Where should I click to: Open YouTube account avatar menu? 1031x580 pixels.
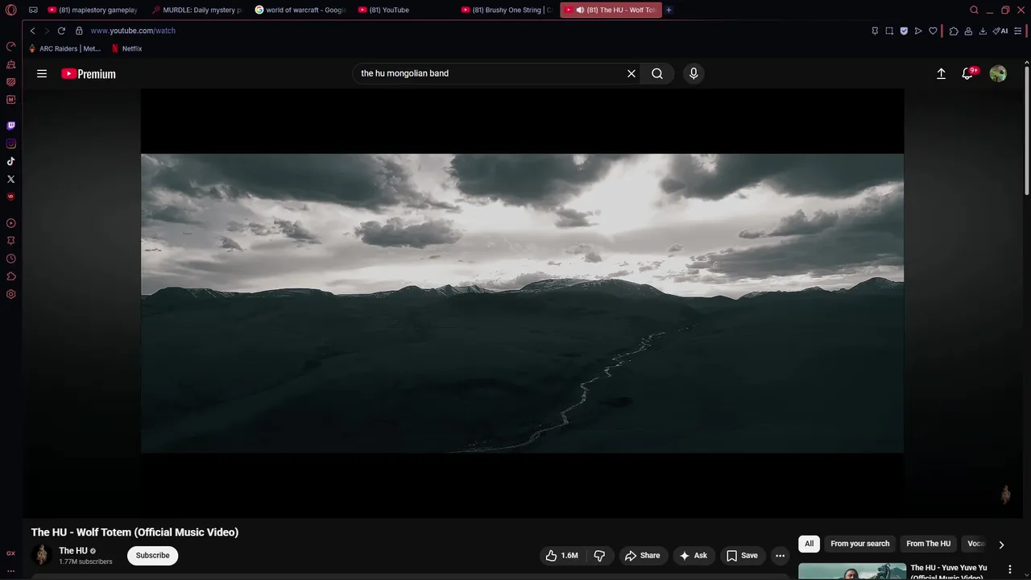(998, 73)
